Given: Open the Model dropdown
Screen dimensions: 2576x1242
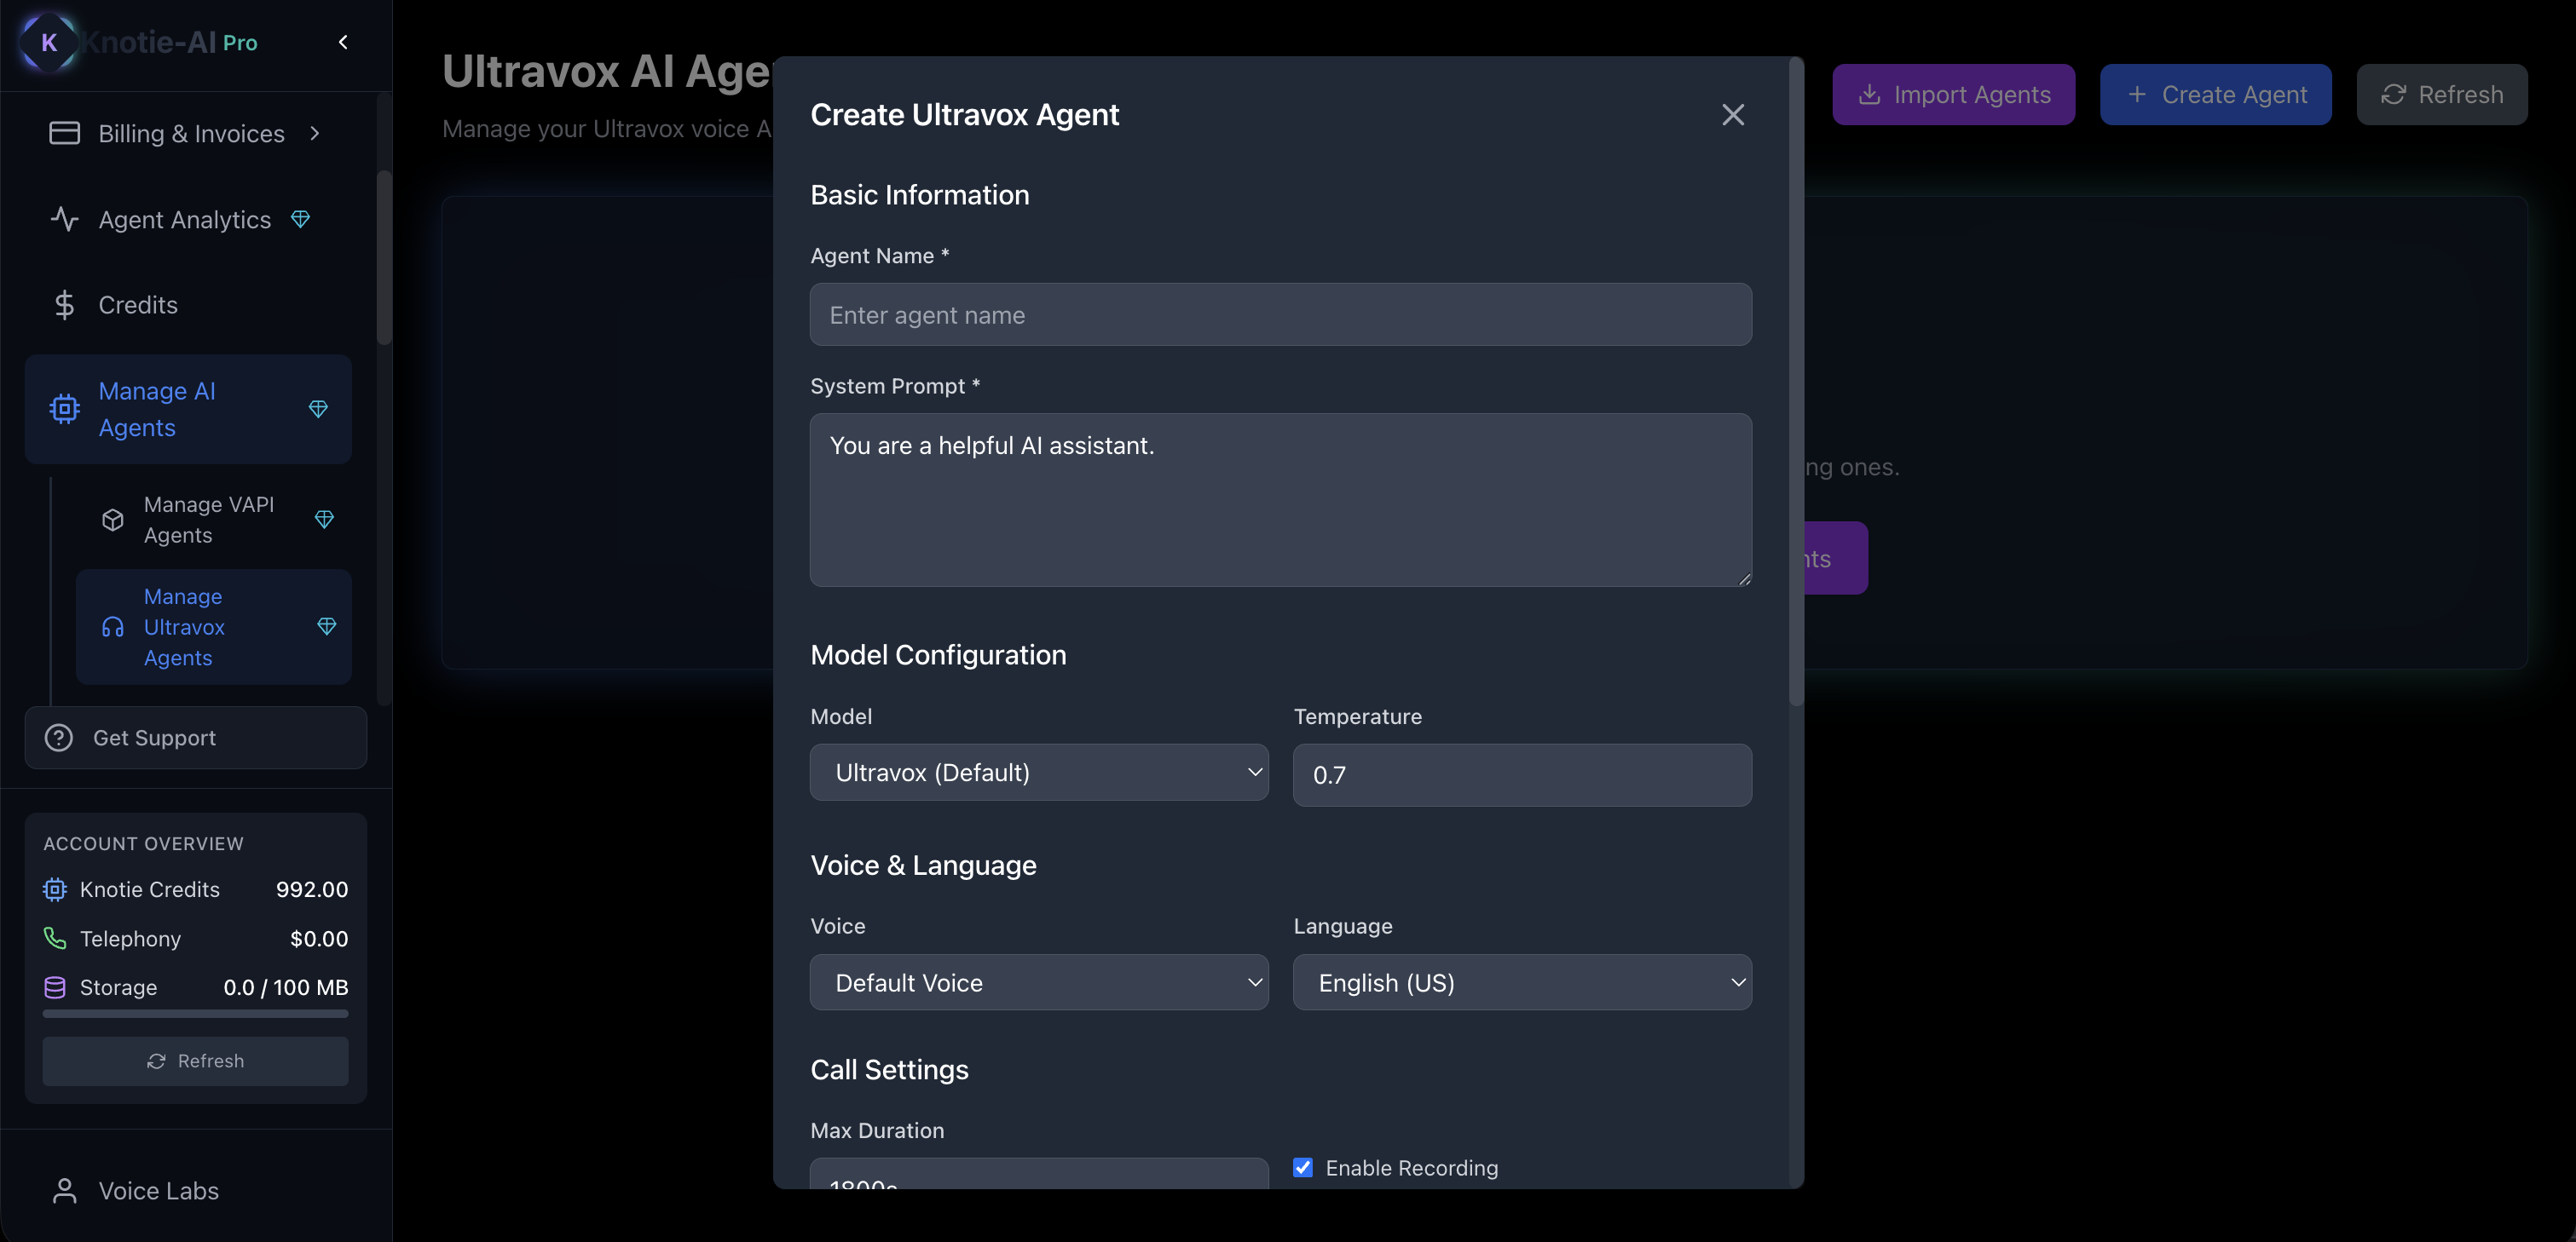Looking at the screenshot, I should (1038, 773).
